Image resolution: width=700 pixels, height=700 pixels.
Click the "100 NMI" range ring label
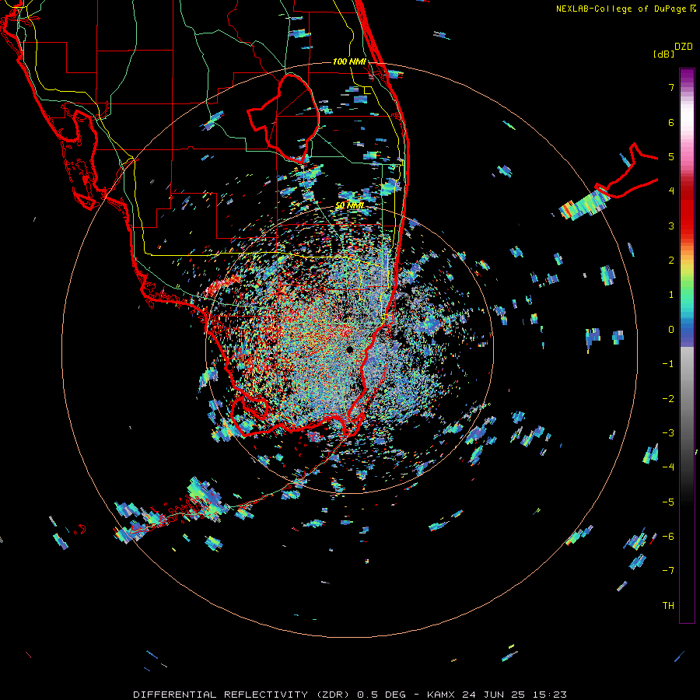pyautogui.click(x=349, y=61)
